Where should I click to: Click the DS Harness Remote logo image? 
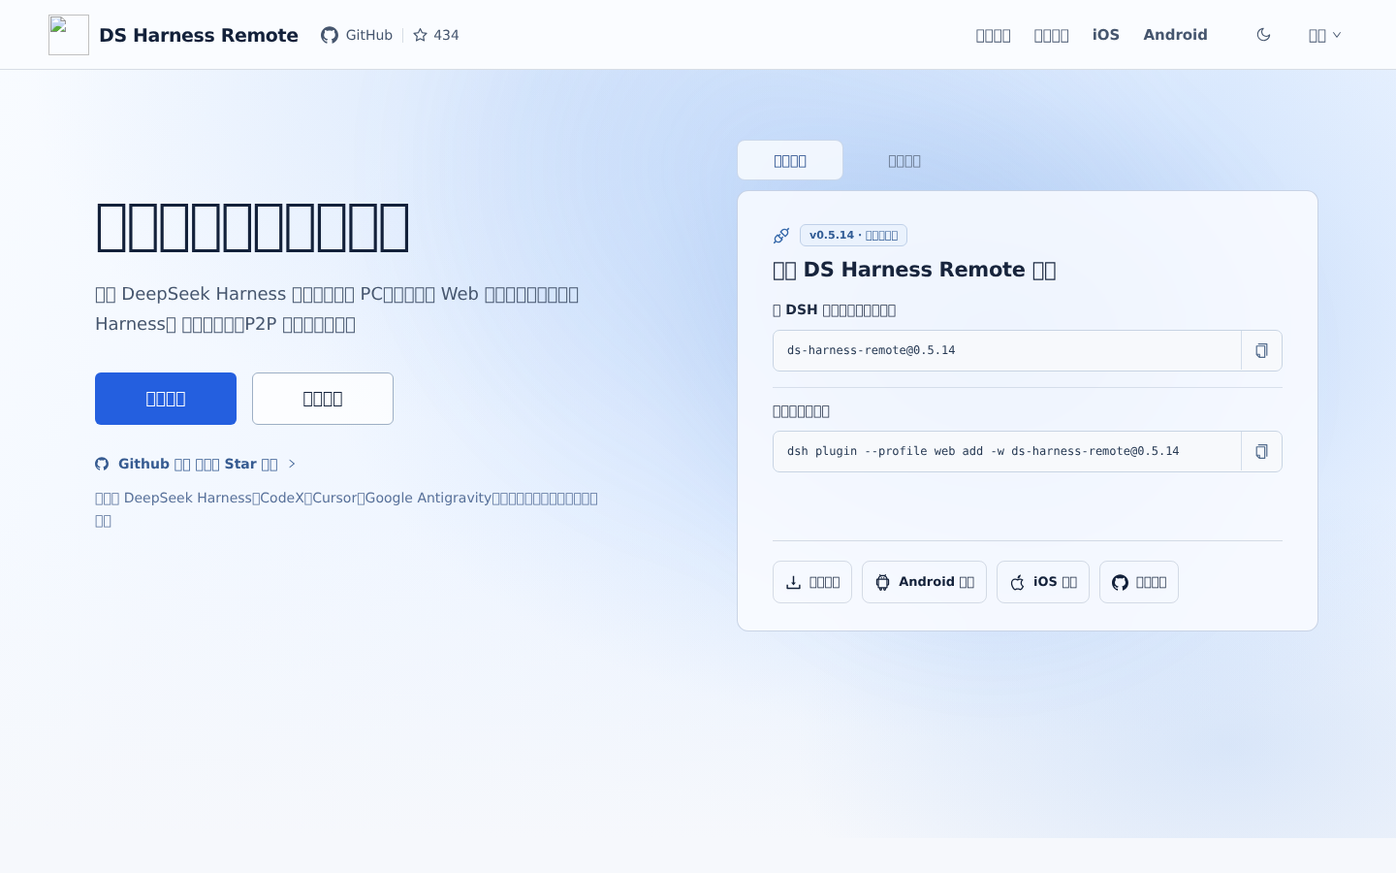69,35
